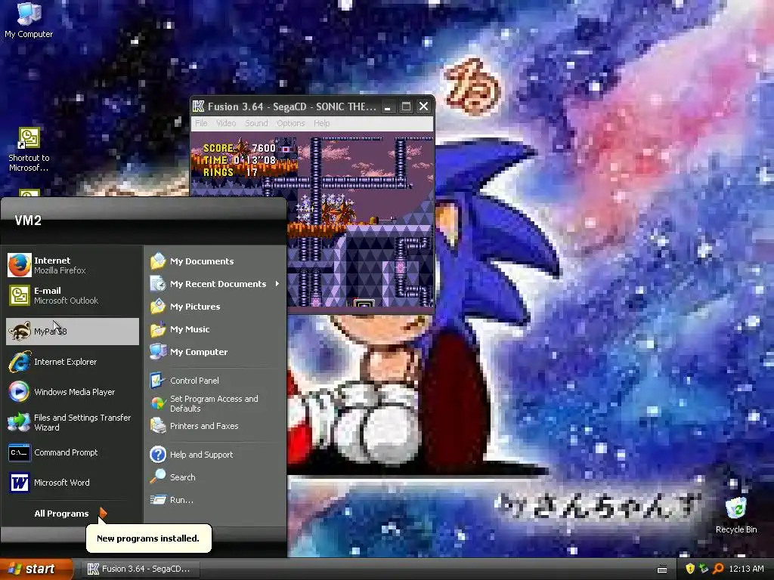Open Fusion File menu
Viewport: 774px width, 580px height.
click(201, 123)
